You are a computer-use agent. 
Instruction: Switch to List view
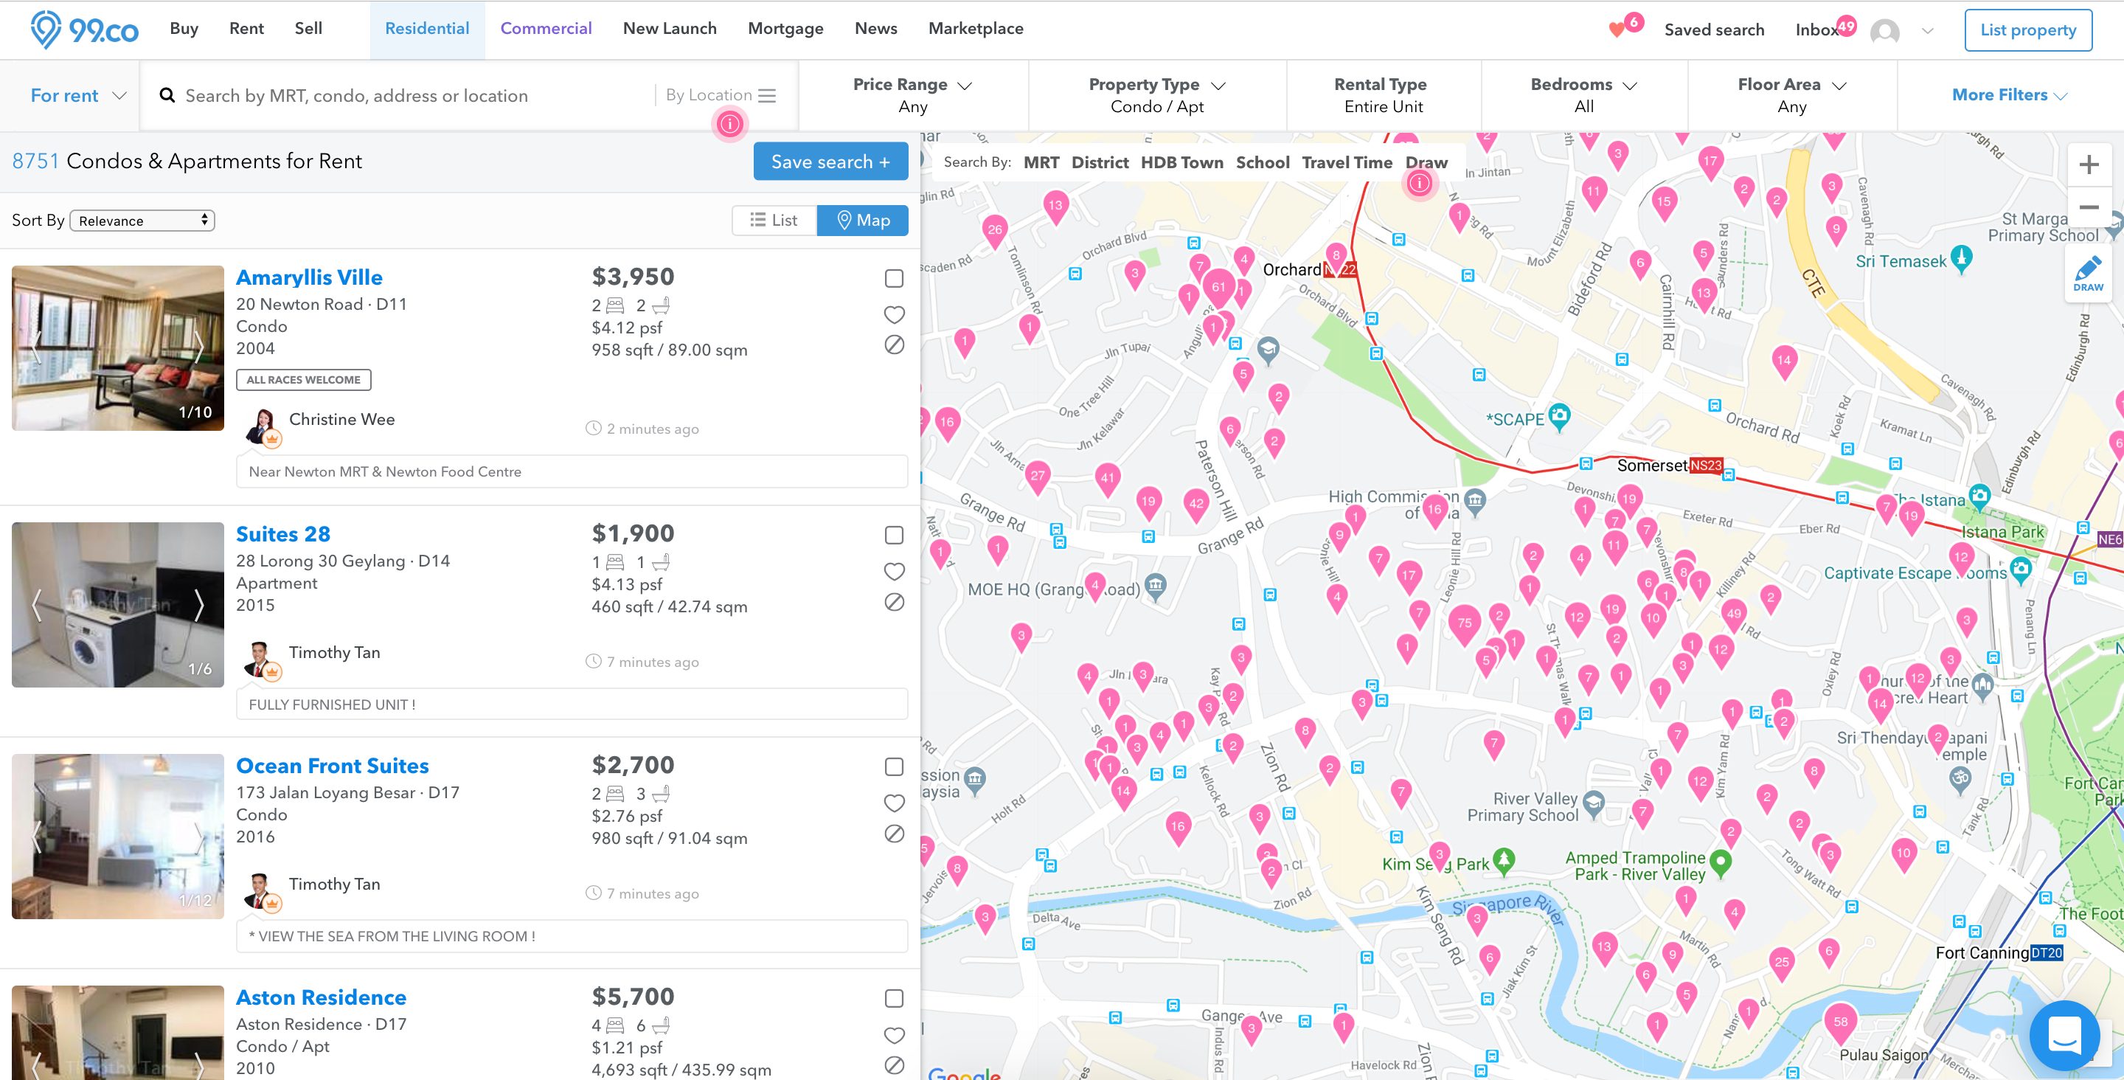click(774, 221)
